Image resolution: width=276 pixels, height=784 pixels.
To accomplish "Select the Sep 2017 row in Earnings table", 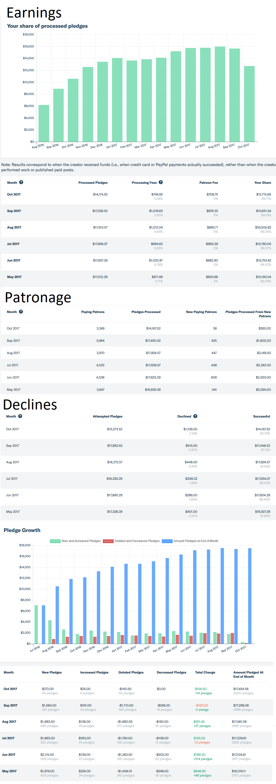I will pos(138,213).
